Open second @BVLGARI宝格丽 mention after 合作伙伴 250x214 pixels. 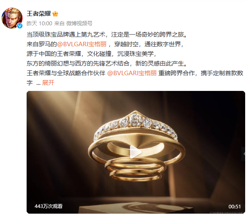click(132, 73)
